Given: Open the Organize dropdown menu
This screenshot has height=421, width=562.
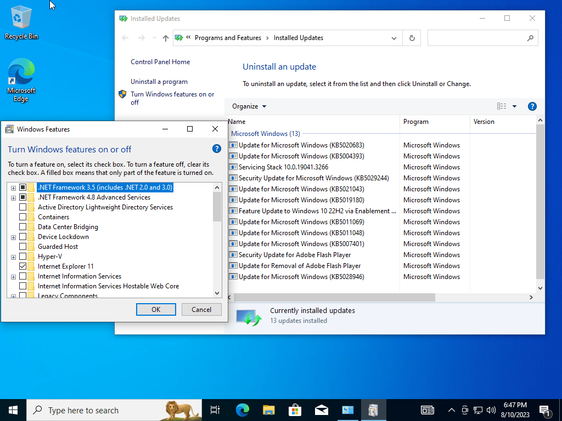Looking at the screenshot, I should [249, 106].
